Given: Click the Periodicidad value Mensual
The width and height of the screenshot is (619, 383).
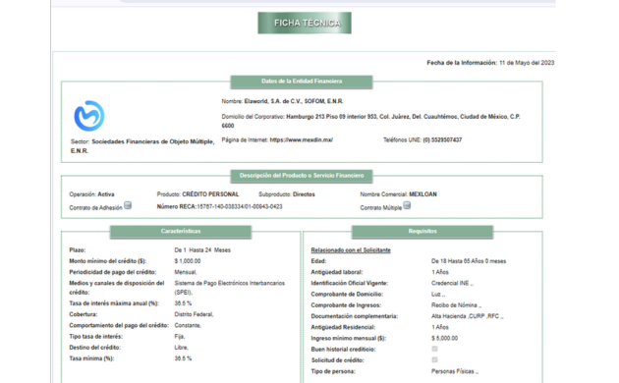Looking at the screenshot, I should tap(186, 272).
